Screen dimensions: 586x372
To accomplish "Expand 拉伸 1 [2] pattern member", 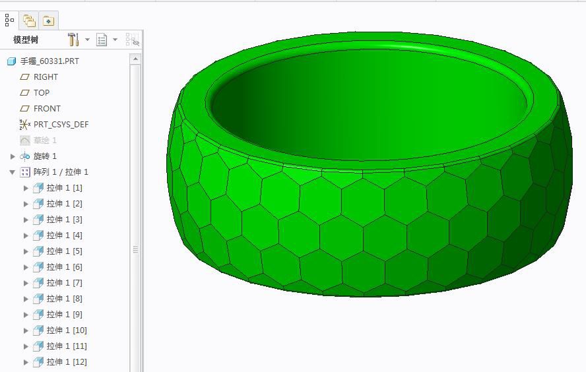I will click(x=26, y=204).
